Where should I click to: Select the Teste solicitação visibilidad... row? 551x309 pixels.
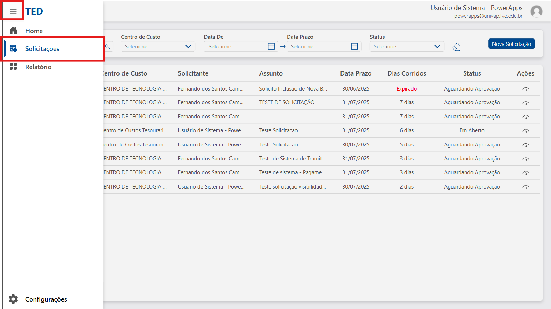tap(292, 187)
